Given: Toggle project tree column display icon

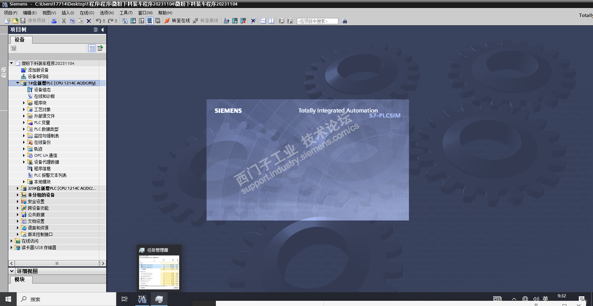Looking at the screenshot, I should coord(96,30).
